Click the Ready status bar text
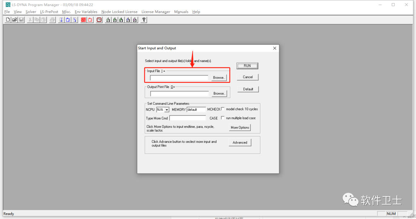Screen dimensions: 416x219 (x=9, y=214)
